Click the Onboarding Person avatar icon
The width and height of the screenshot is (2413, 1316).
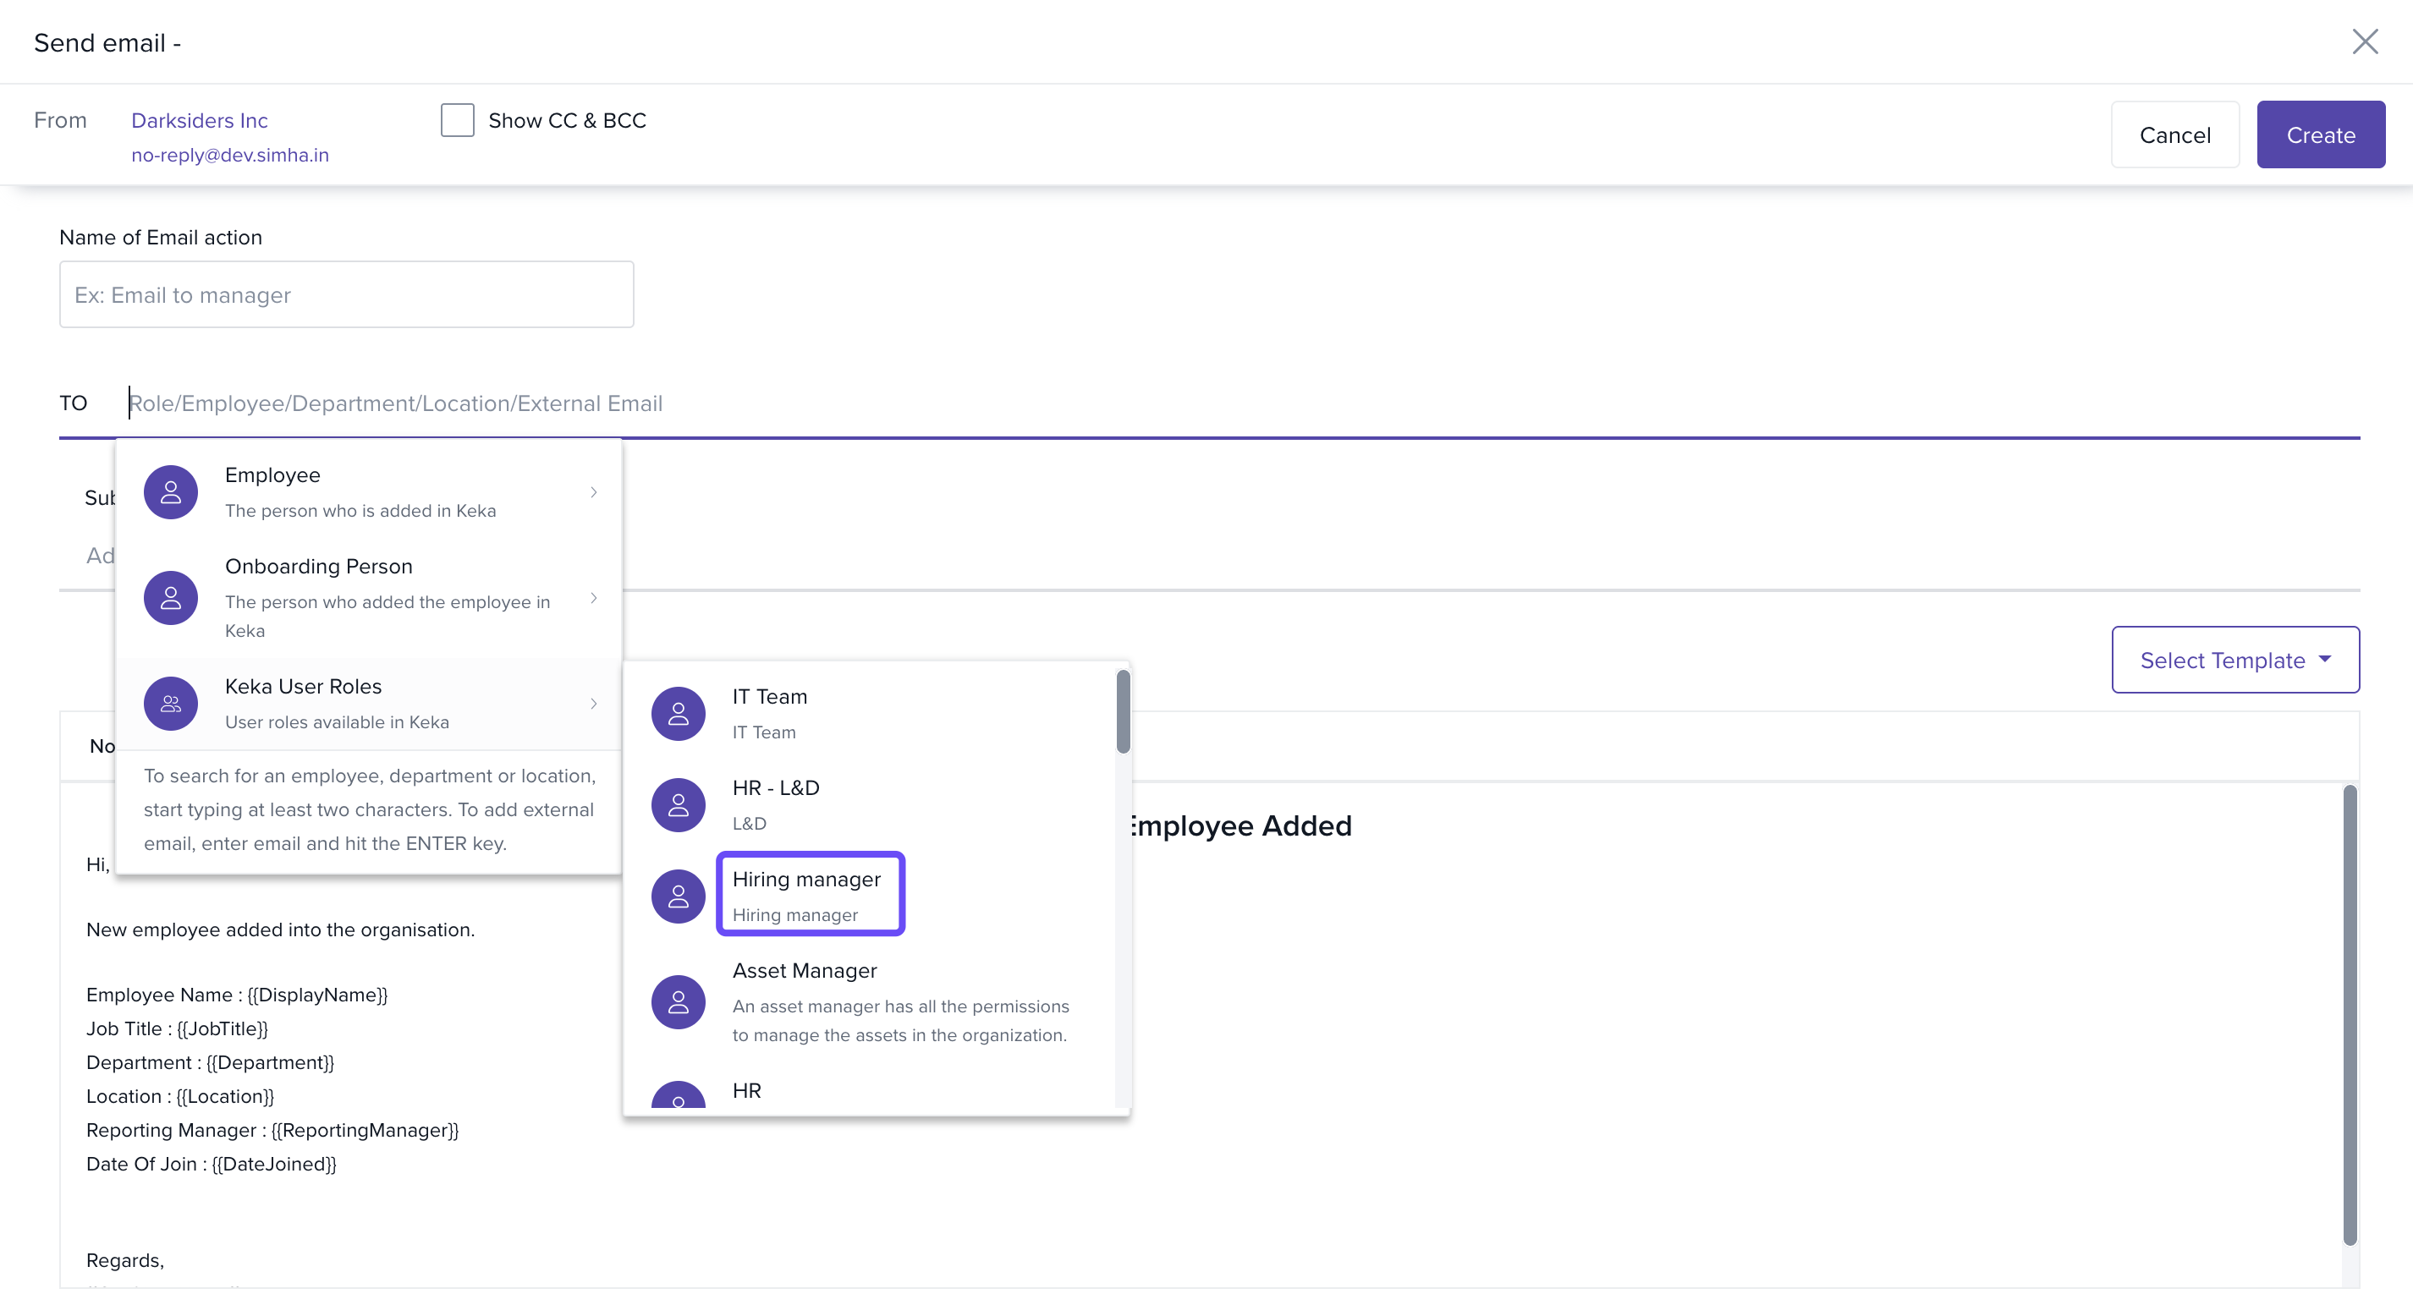tap(171, 598)
